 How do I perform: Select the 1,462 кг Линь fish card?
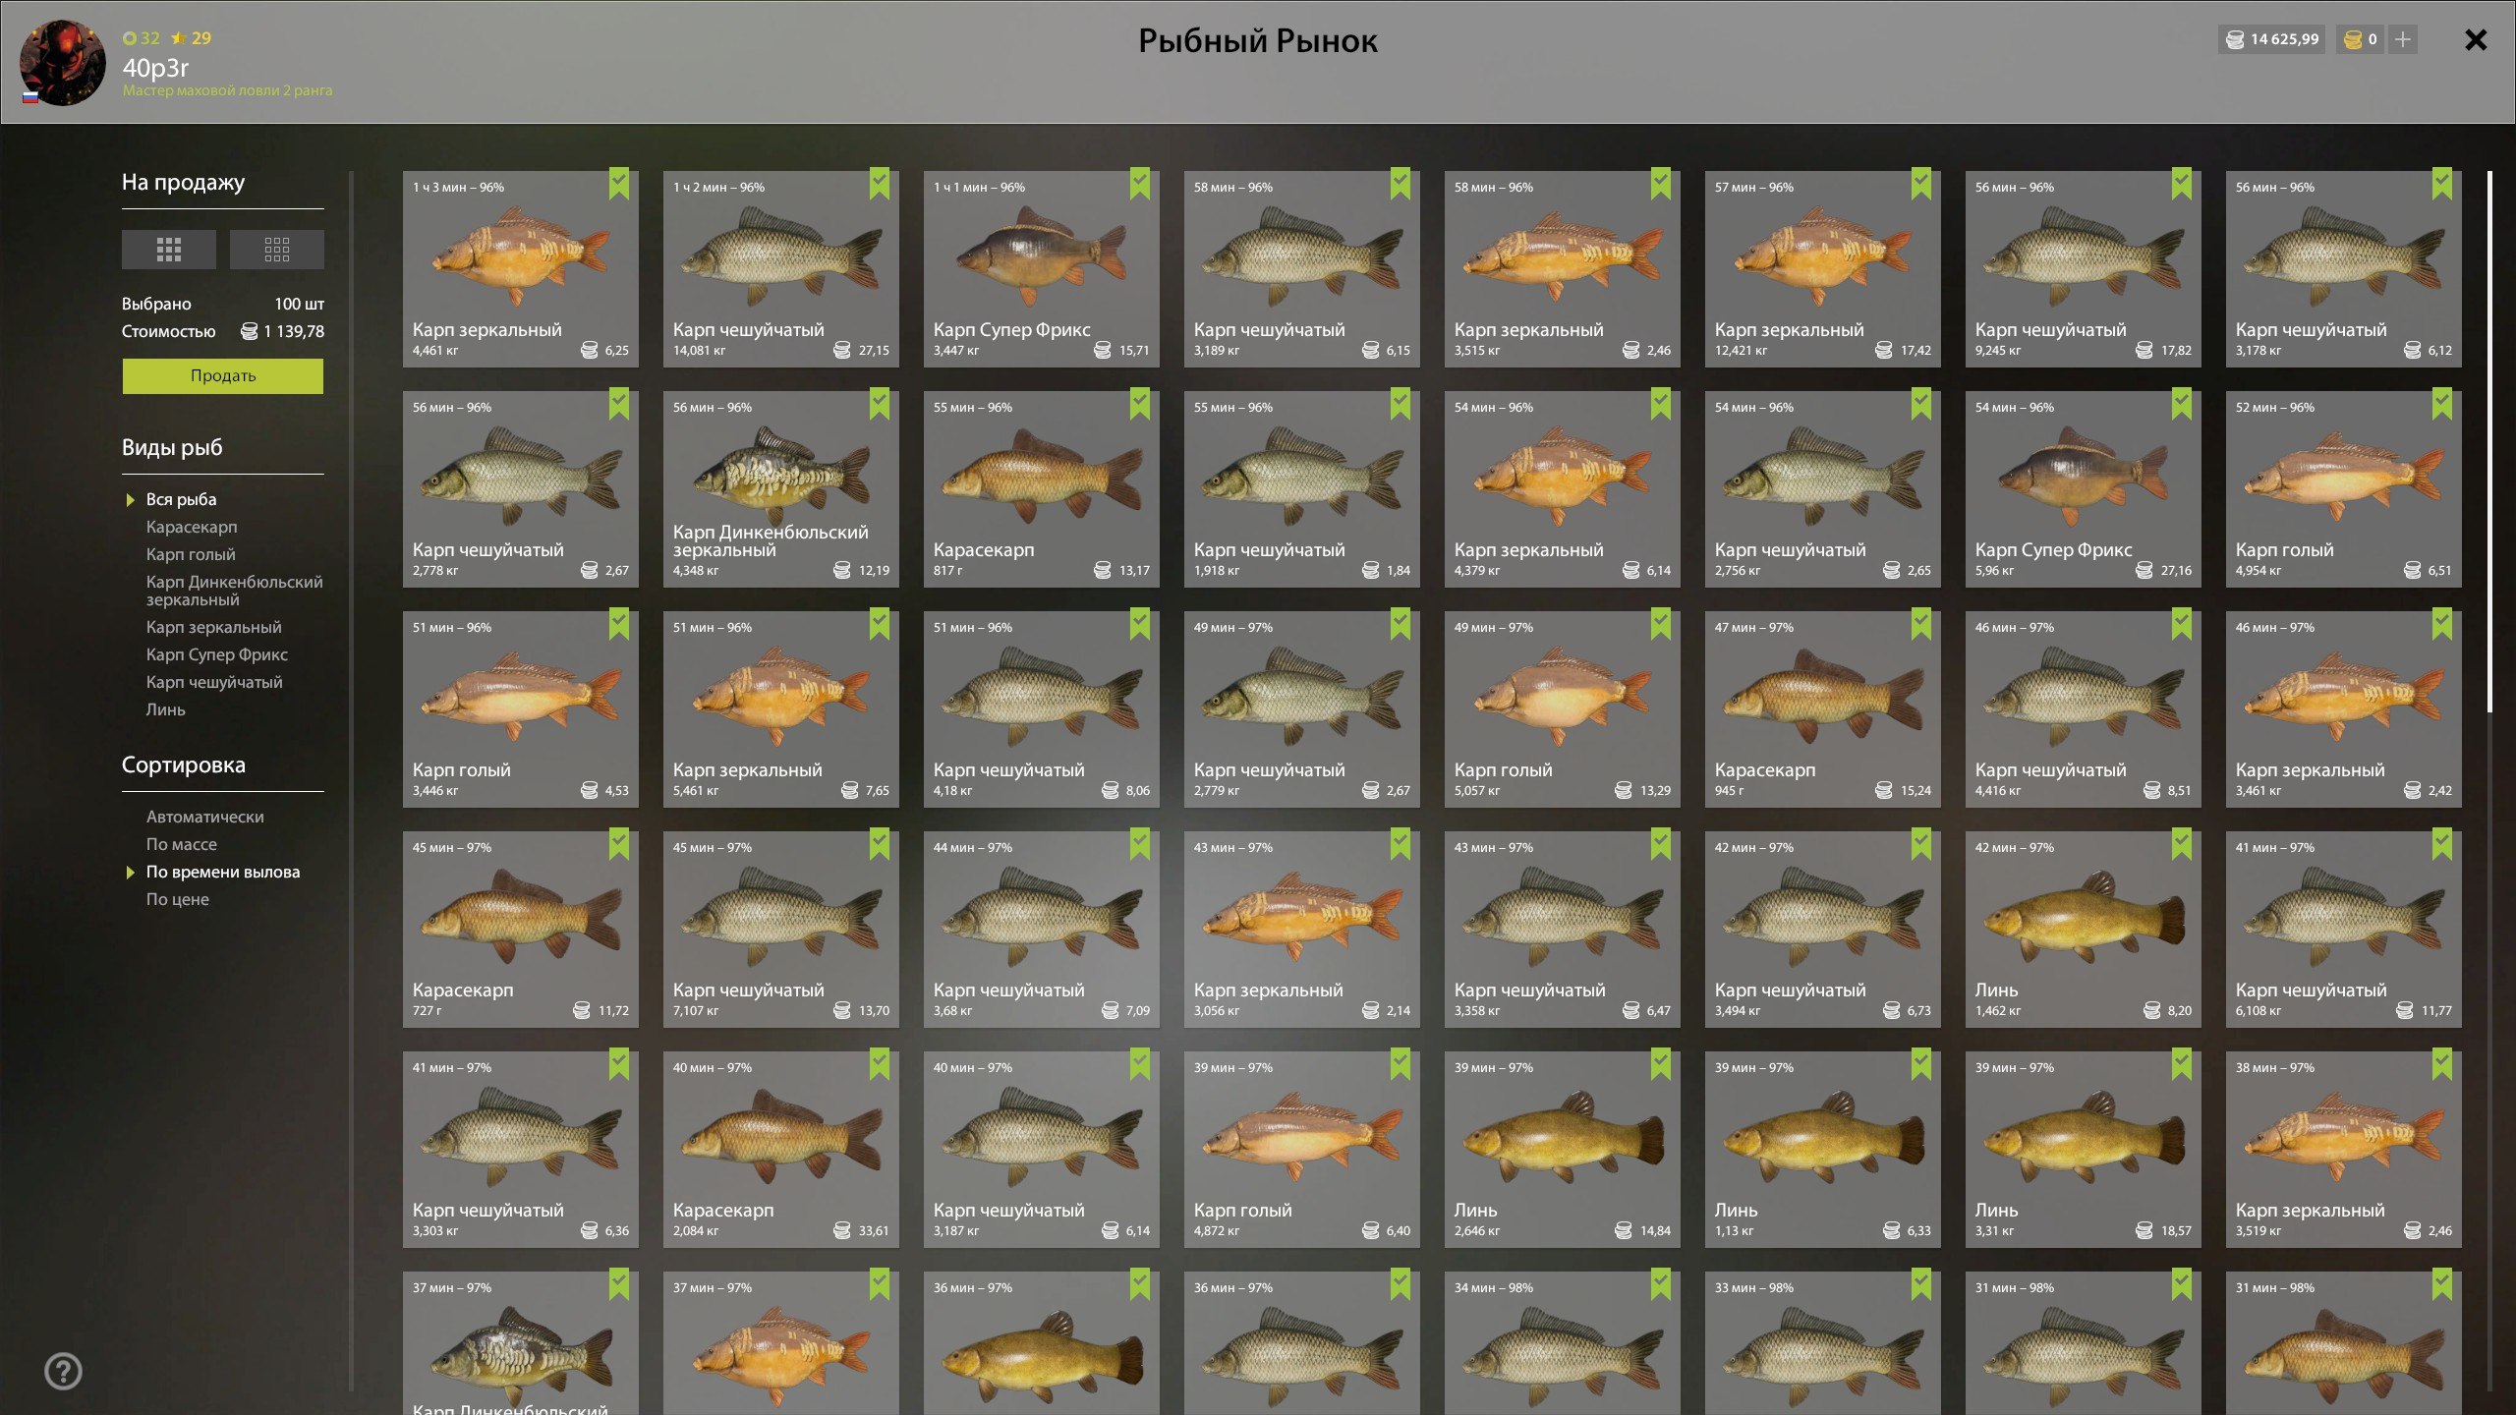point(2084,930)
